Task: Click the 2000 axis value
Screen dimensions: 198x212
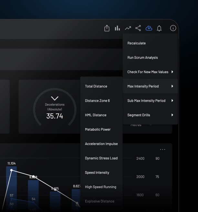Action: [x=141, y=177]
